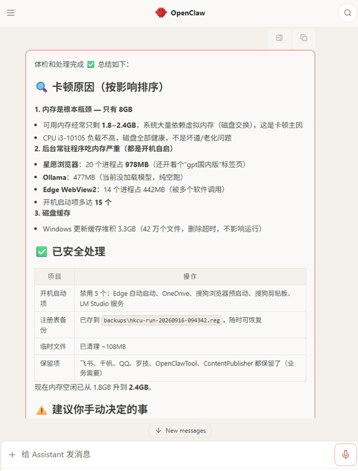Click the heading 建议你手动决定的事
Image resolution: width=358 pixels, height=471 pixels.
100,409
